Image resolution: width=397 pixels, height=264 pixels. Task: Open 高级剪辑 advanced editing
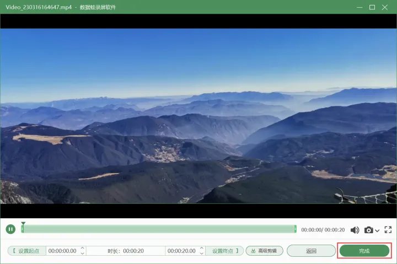264,251
